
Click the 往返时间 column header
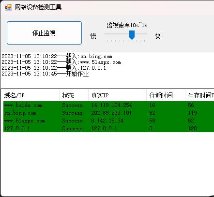pos(166,95)
